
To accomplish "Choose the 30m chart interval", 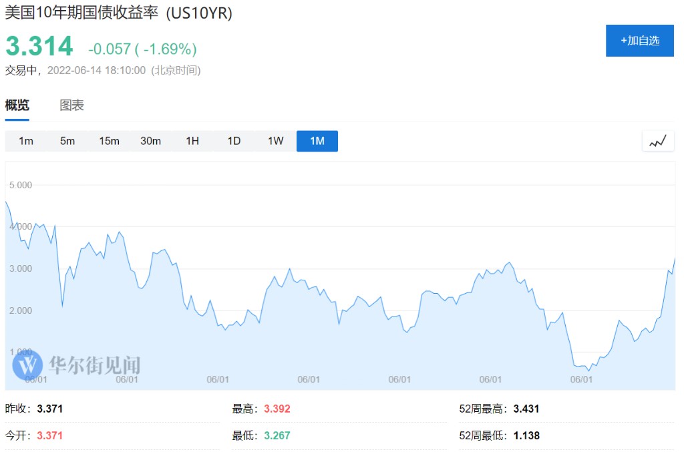I will tap(151, 141).
